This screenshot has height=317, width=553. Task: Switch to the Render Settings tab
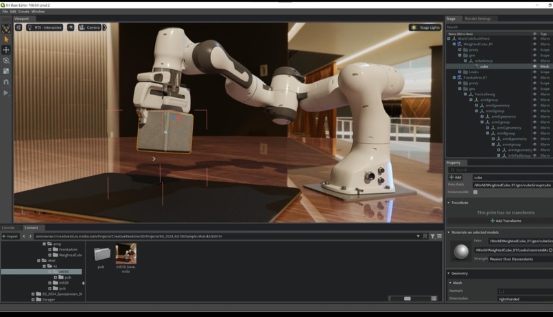478,18
